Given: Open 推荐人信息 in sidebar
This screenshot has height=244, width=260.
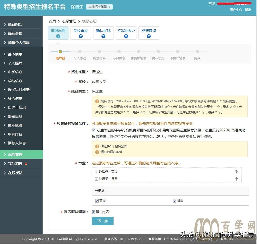Looking at the screenshot, I should click(x=17, y=143).
